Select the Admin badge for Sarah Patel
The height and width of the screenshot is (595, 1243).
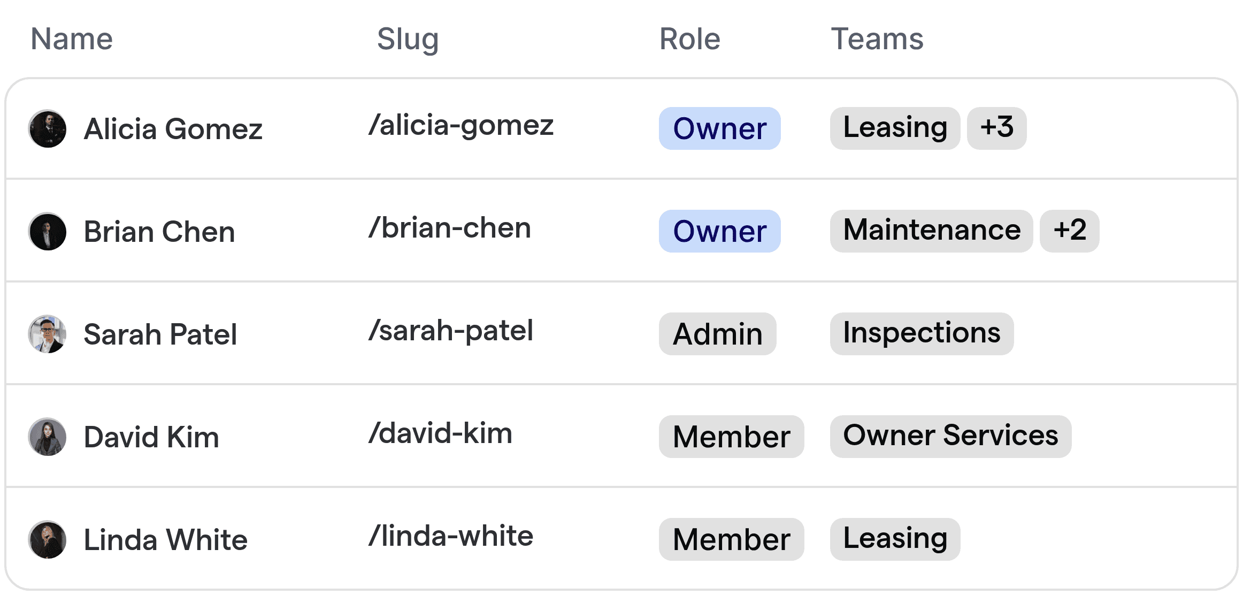[x=717, y=334]
